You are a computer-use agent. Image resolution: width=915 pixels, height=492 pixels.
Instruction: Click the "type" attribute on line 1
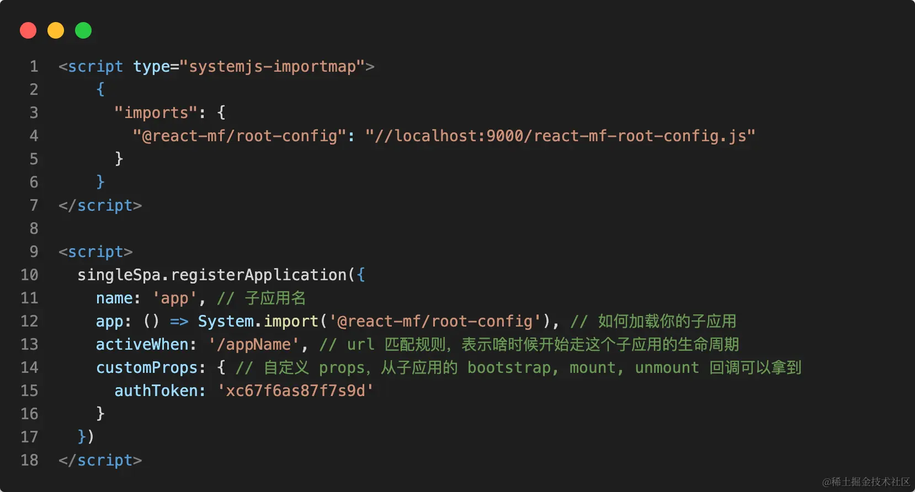152,67
